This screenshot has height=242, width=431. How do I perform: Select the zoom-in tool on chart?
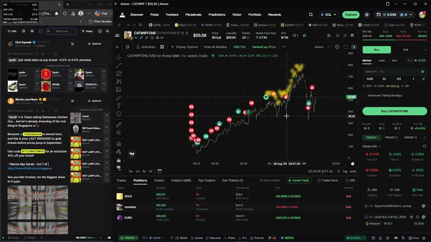click(x=119, y=133)
